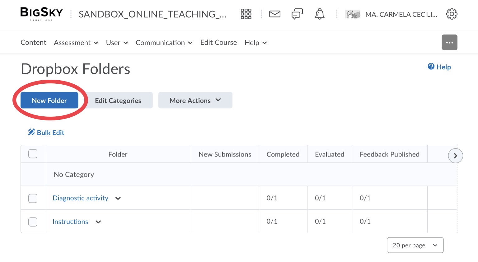Click the blue Help question mark icon
This screenshot has height=262, width=478.
point(431,66)
